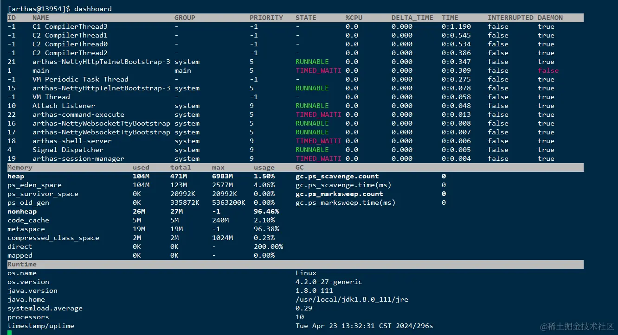Select the "compressed_class_space" row label

pos(53,238)
